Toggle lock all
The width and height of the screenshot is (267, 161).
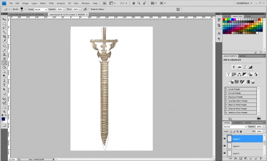click(241, 132)
